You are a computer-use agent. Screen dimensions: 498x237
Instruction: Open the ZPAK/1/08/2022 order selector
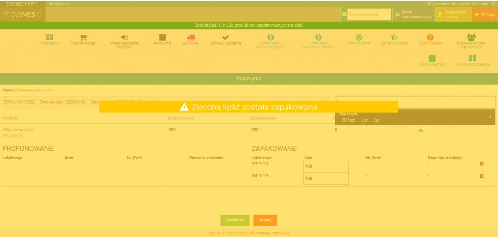pos(166,102)
